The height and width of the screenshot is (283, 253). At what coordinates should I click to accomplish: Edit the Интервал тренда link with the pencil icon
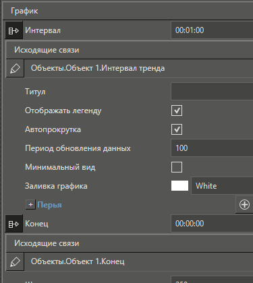(15, 69)
